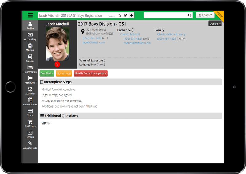This screenshot has width=246, height=174.
Task: Open the Chase user menu
Action: [x=204, y=15]
